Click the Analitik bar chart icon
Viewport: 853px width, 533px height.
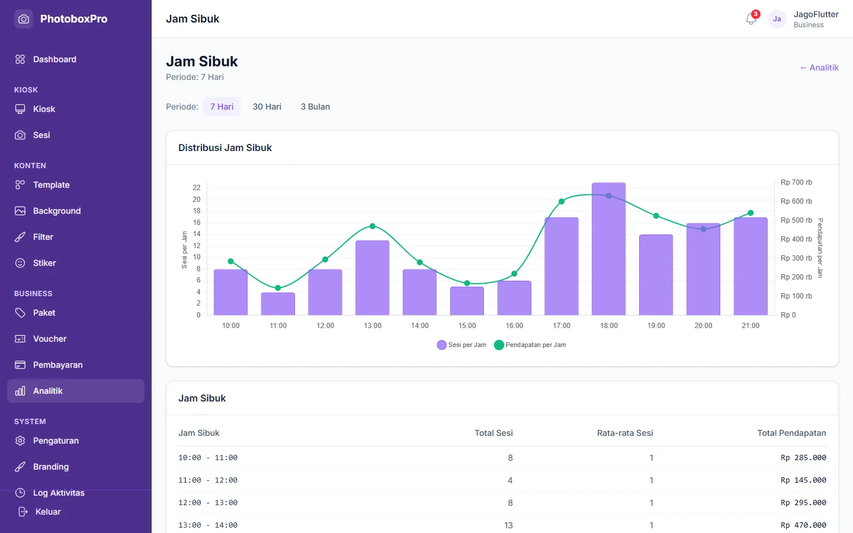(x=20, y=391)
